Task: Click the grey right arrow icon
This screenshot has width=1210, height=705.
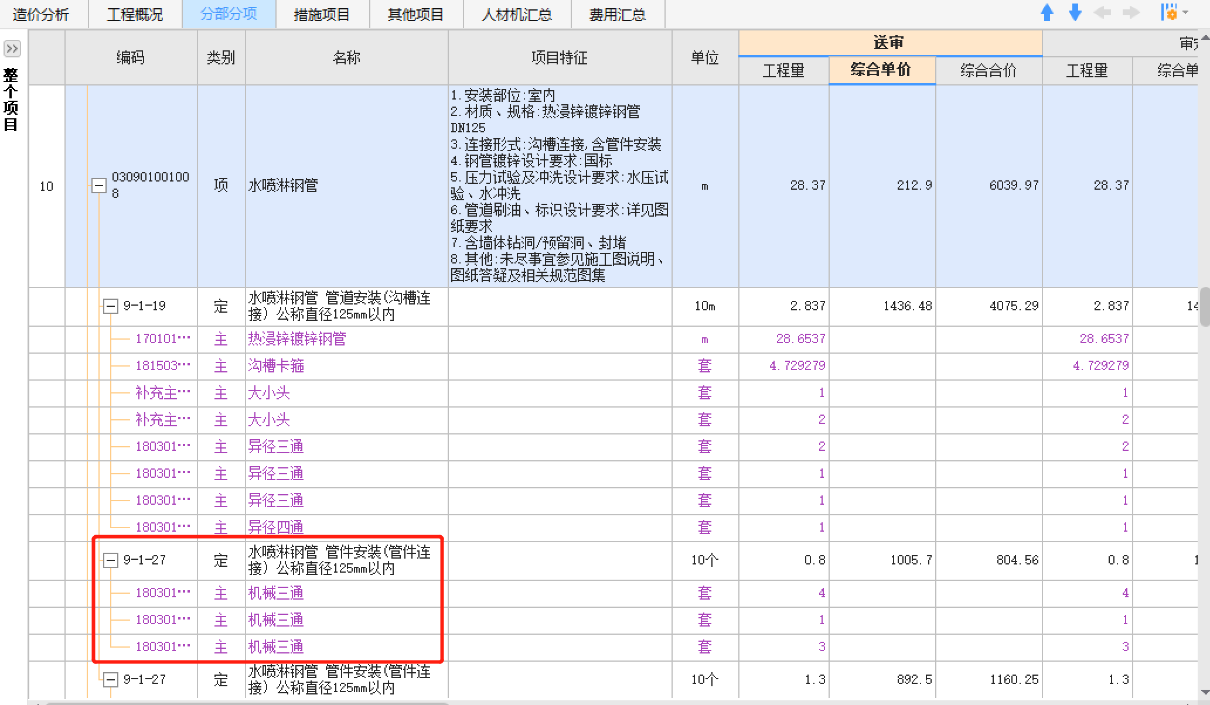Action: (x=1131, y=13)
